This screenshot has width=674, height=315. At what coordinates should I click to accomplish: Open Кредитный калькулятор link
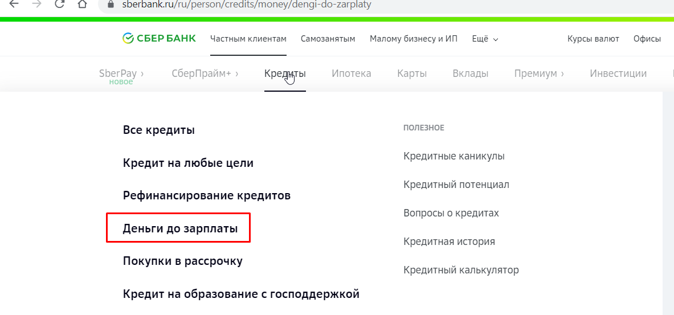click(x=461, y=271)
